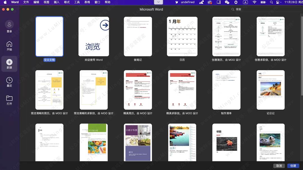The image size is (303, 170).
Task: Expand the chevron dropdown at top center
Action: 159,2
